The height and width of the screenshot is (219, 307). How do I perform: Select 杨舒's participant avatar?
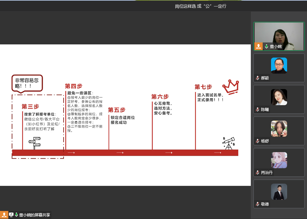(x=279, y=129)
